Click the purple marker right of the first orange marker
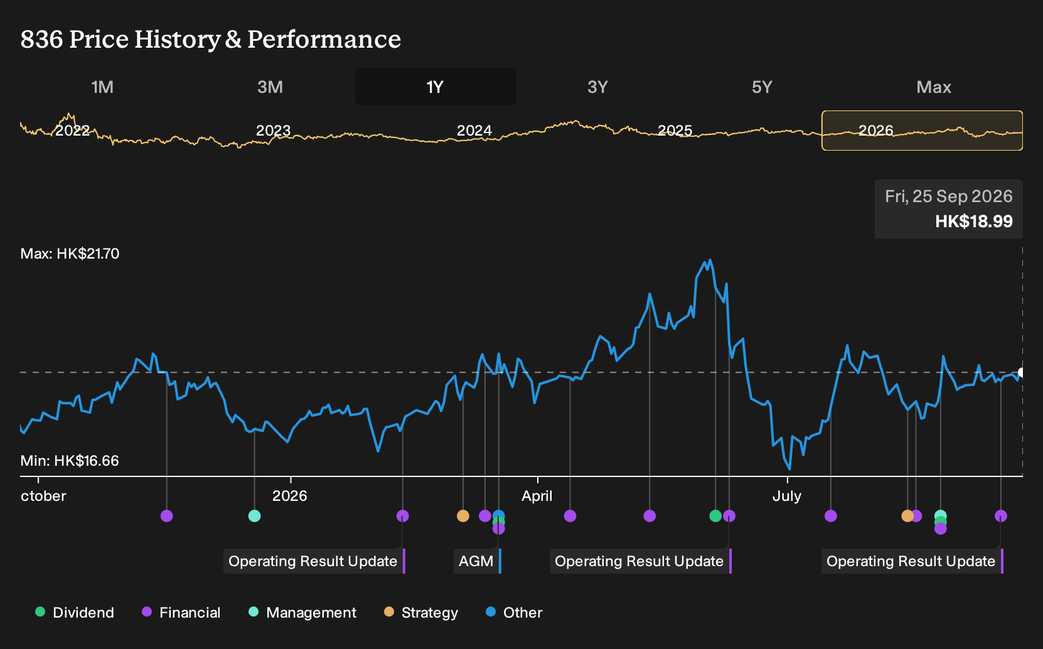The width and height of the screenshot is (1043, 649). tap(485, 516)
